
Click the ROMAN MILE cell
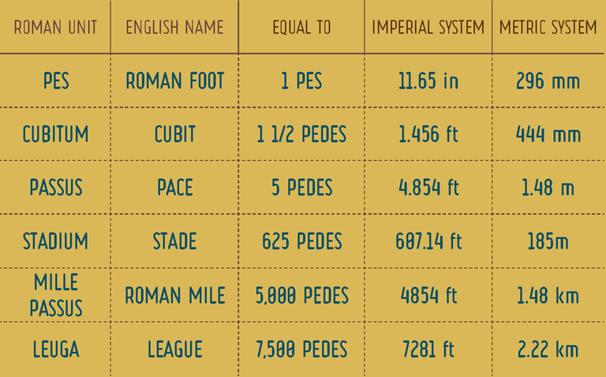[x=174, y=296]
